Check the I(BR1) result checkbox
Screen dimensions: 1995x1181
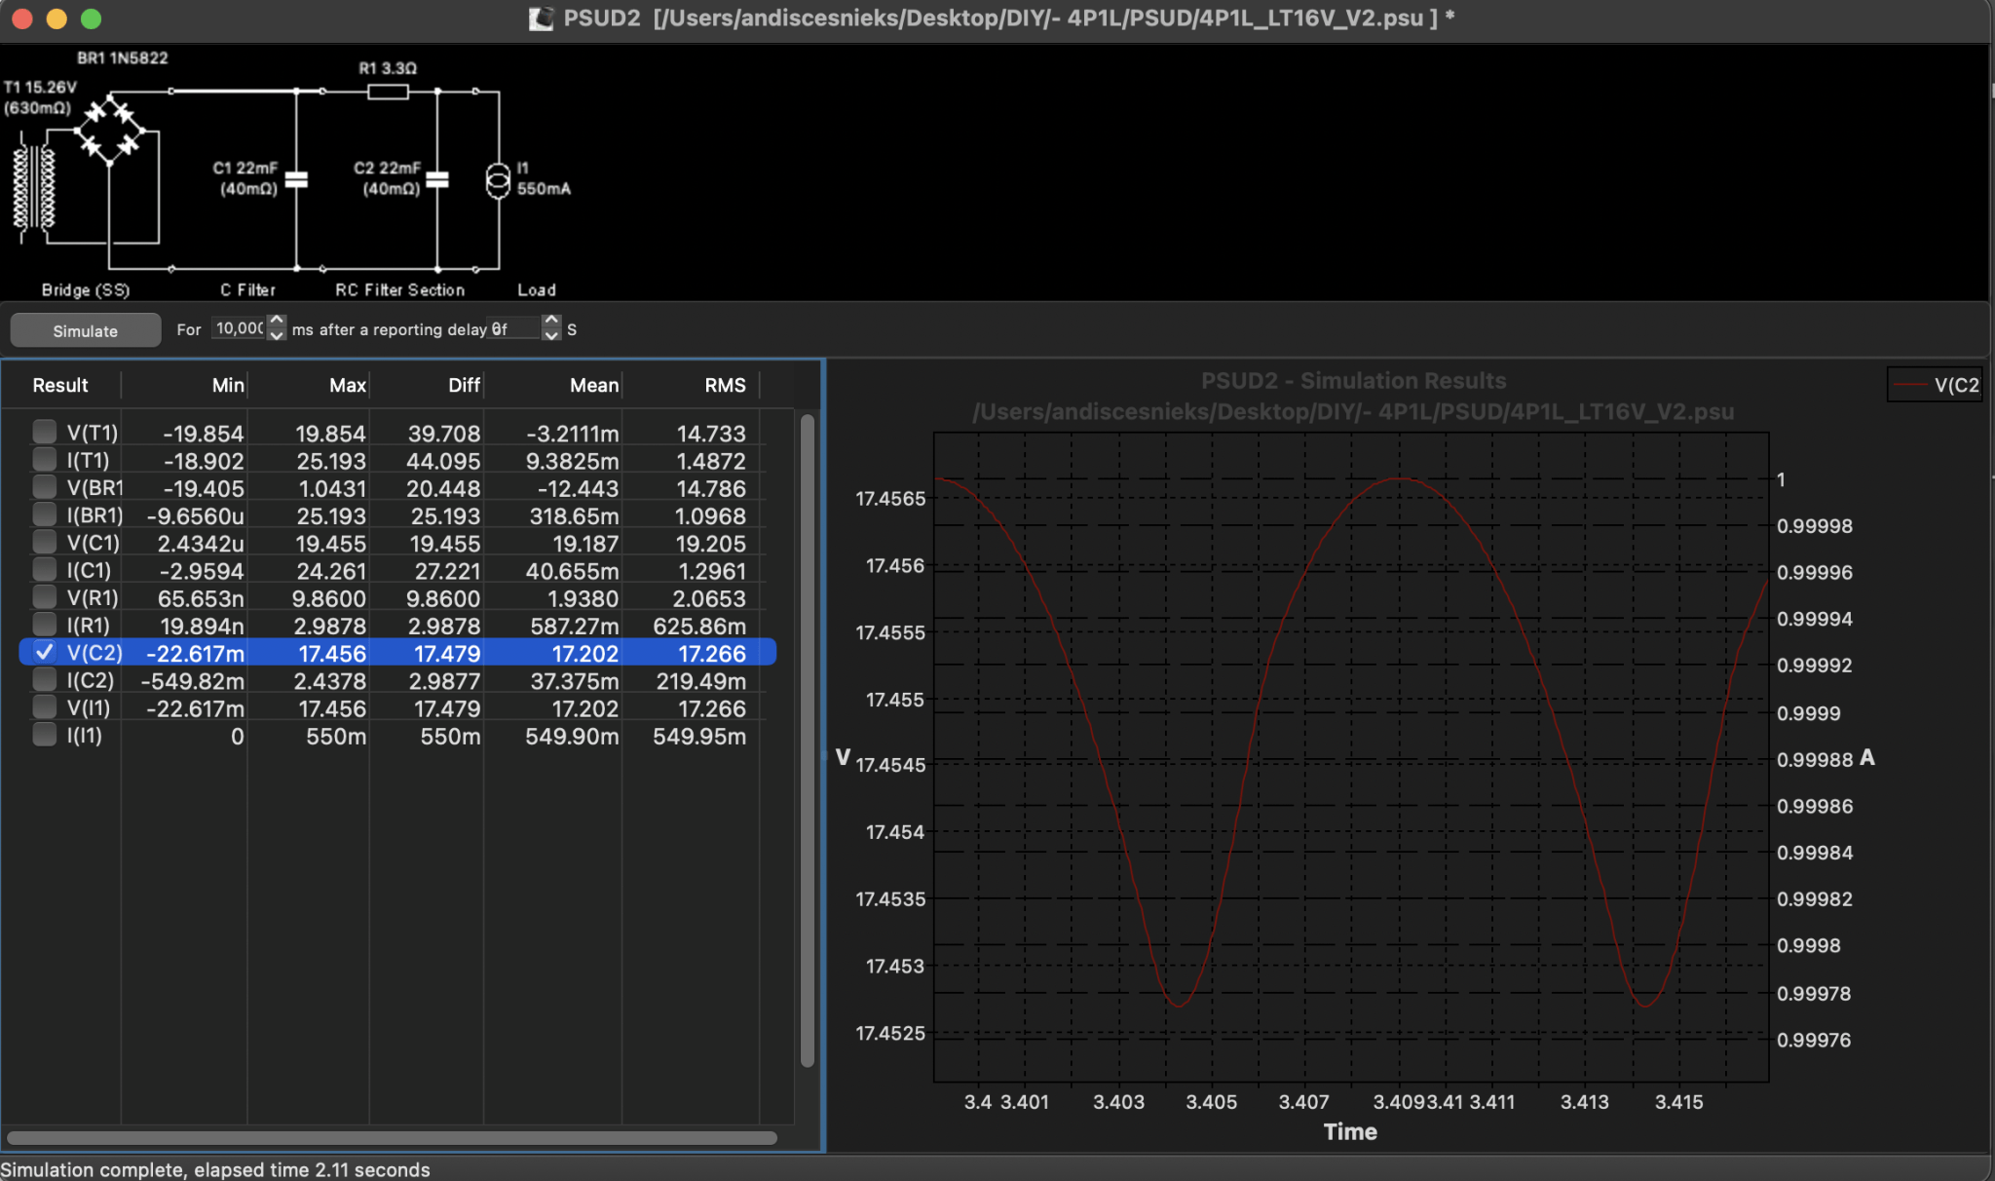pyautogui.click(x=44, y=514)
